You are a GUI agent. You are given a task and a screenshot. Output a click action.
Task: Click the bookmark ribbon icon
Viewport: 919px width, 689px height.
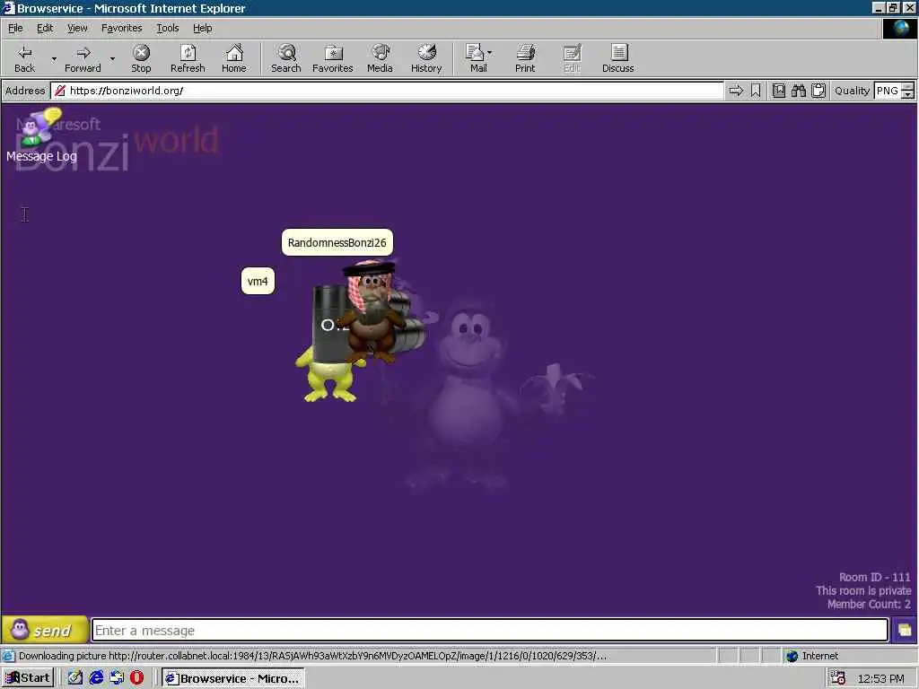click(756, 91)
